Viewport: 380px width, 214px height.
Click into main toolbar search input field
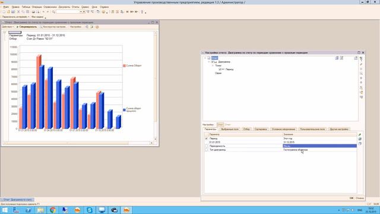[x=68, y=12]
